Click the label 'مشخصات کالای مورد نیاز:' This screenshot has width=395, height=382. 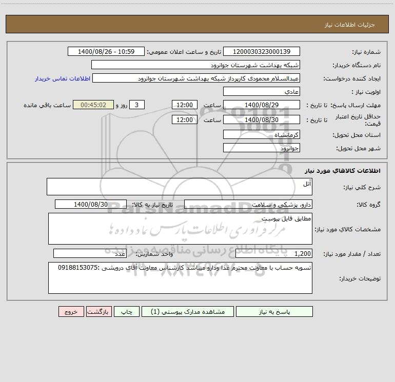tap(347, 229)
